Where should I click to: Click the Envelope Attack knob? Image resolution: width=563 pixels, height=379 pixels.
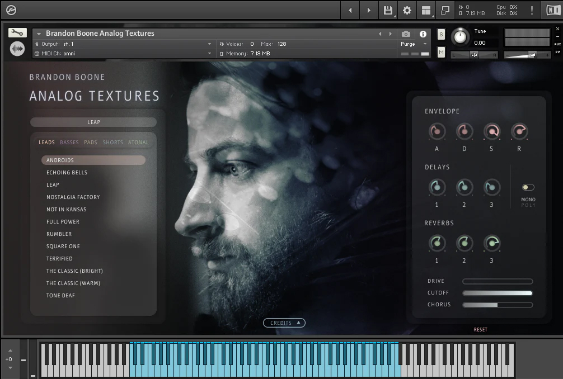tap(437, 131)
